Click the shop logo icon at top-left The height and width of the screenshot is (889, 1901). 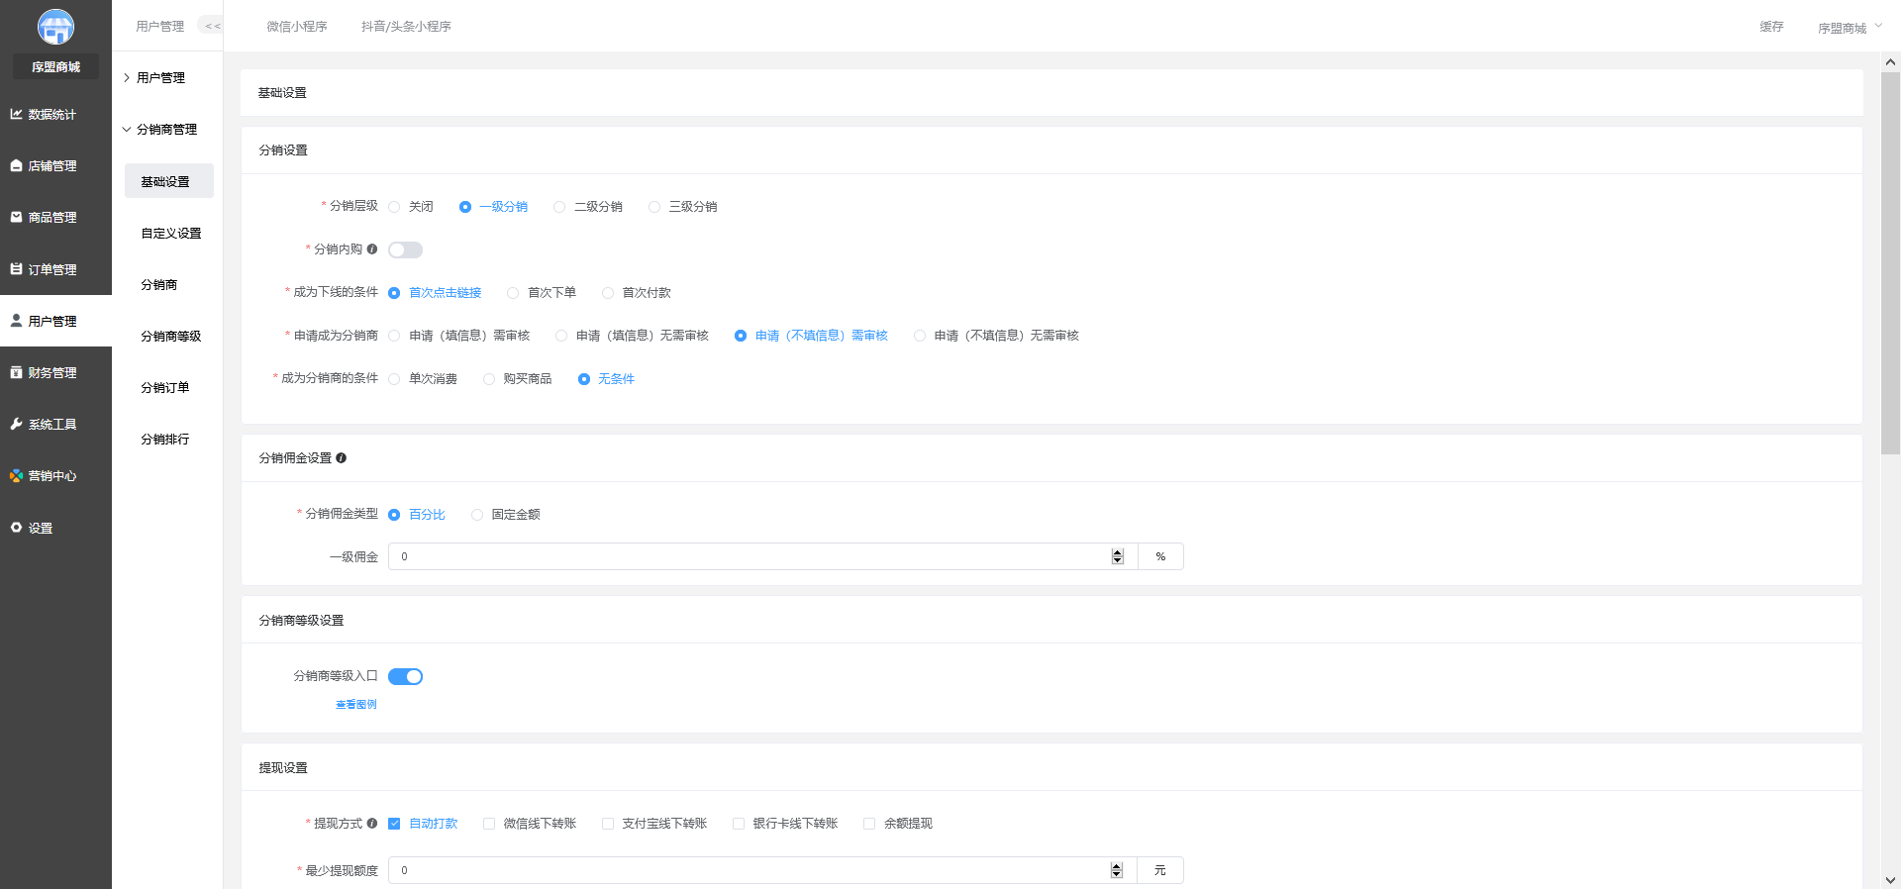click(x=55, y=27)
